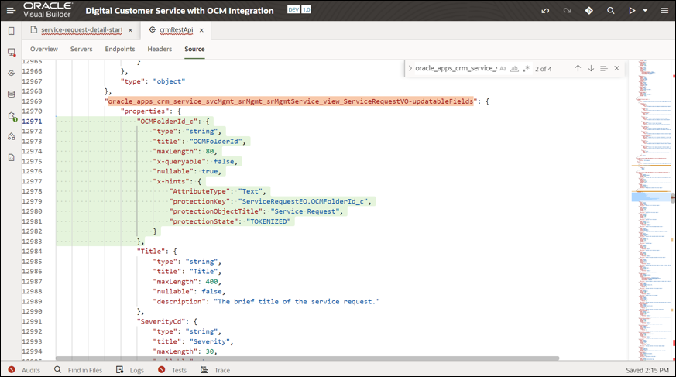Image resolution: width=676 pixels, height=377 pixels.
Task: Open Find in Files bottom panel
Action: (x=85, y=370)
